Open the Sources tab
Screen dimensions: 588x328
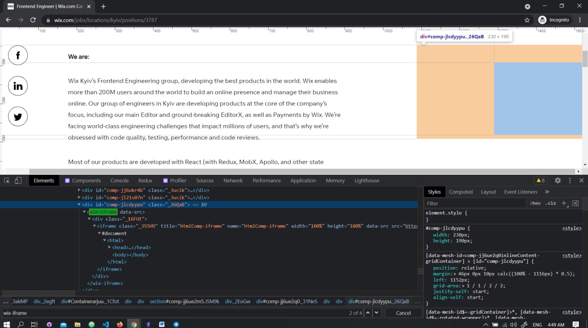click(x=205, y=181)
